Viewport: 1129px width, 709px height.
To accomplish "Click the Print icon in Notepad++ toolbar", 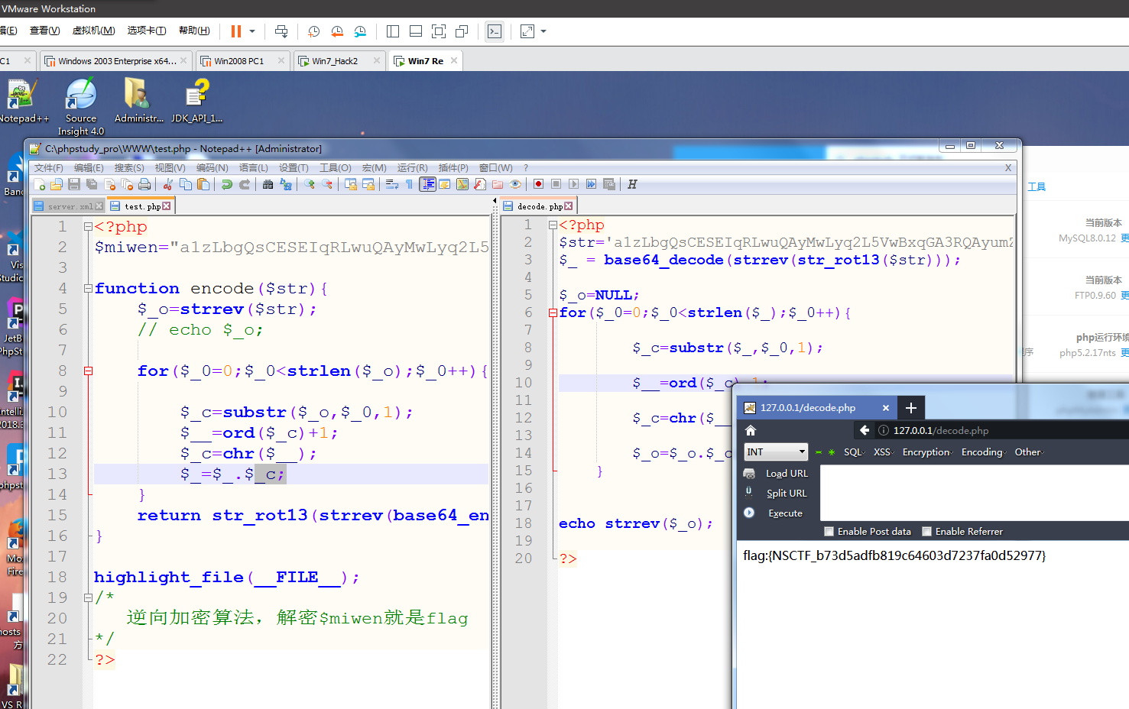I will (x=144, y=184).
